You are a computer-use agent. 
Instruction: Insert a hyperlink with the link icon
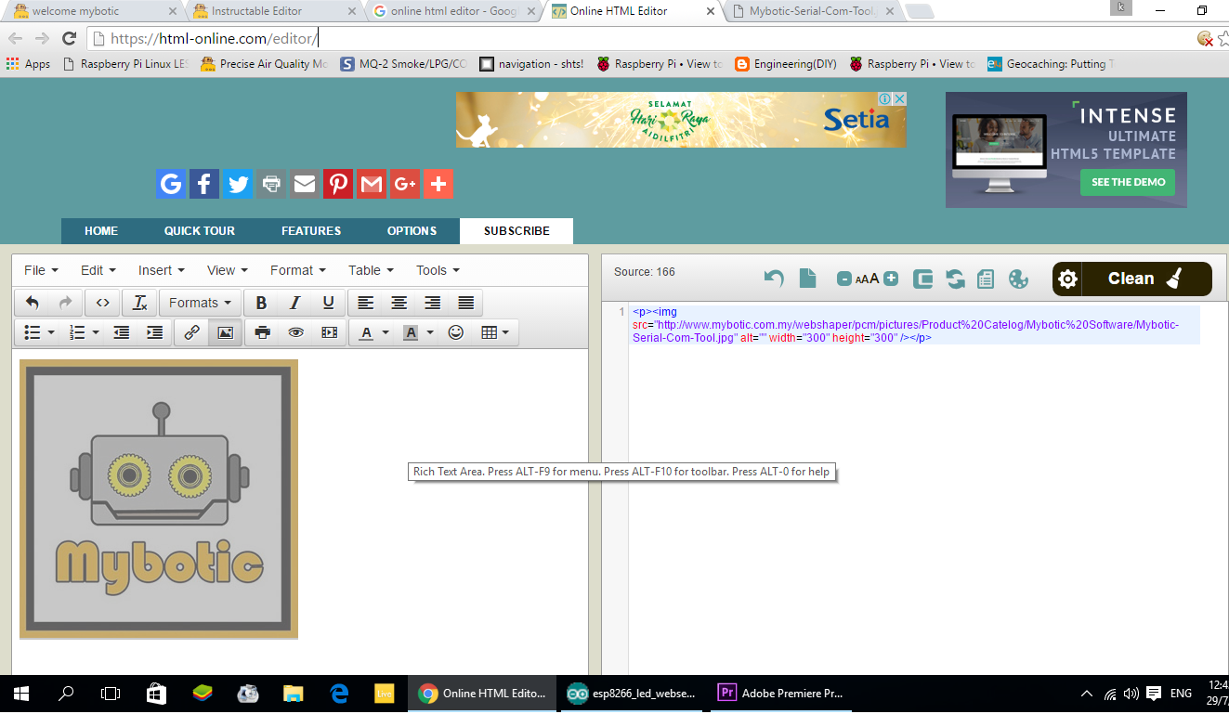192,332
